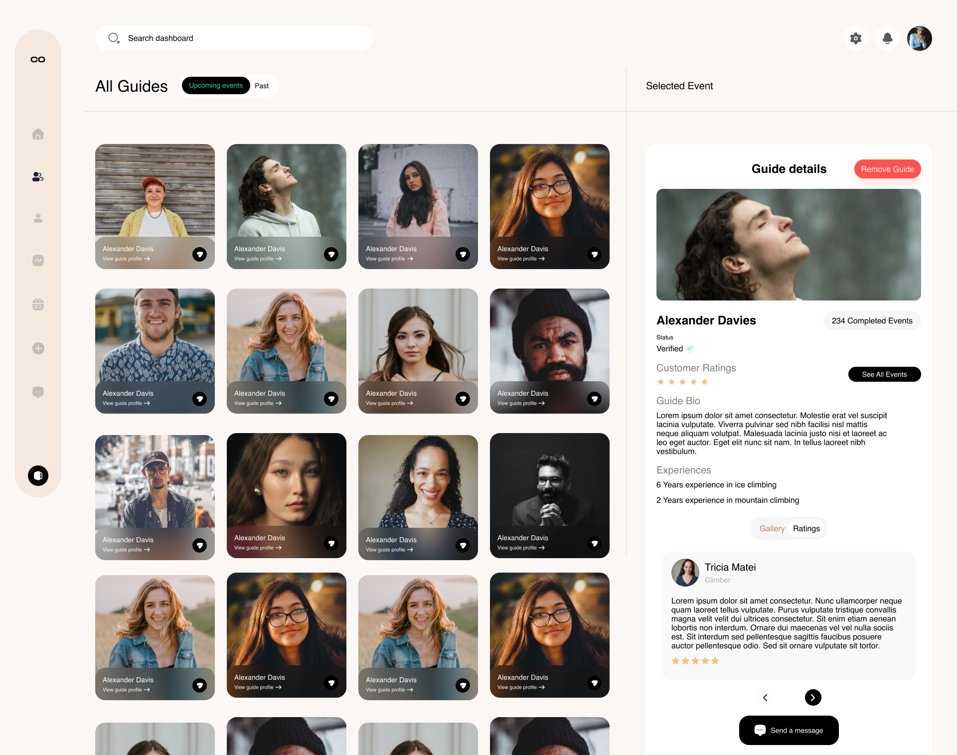
Task: Go to previous review with left chevron
Action: 765,697
